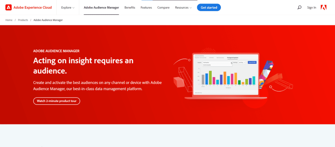Viewport: 335px width, 147px height.
Task: Select the Compare menu item
Action: tap(164, 7)
